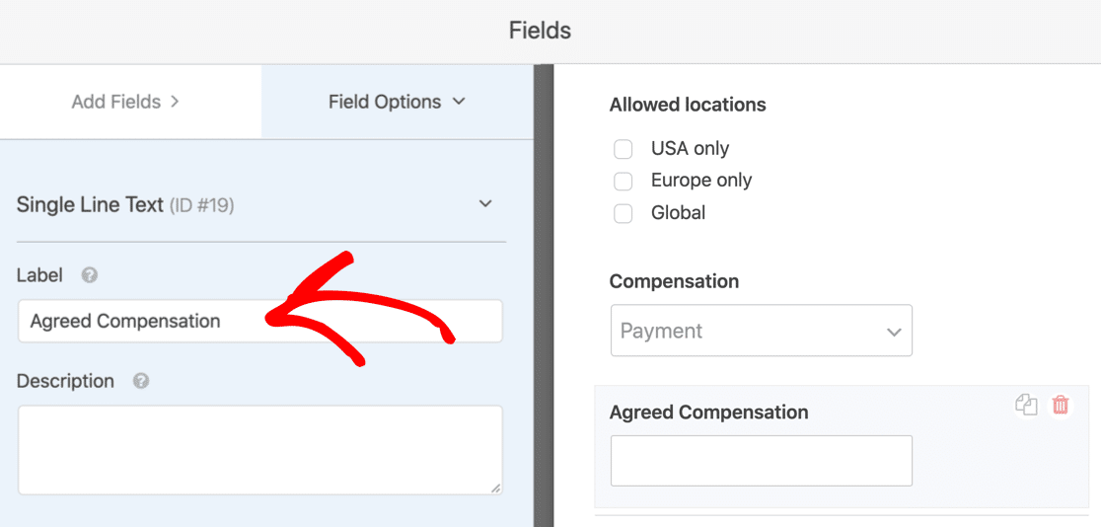Click the Allowed locations field label
Image resolution: width=1101 pixels, height=527 pixels.
point(688,105)
